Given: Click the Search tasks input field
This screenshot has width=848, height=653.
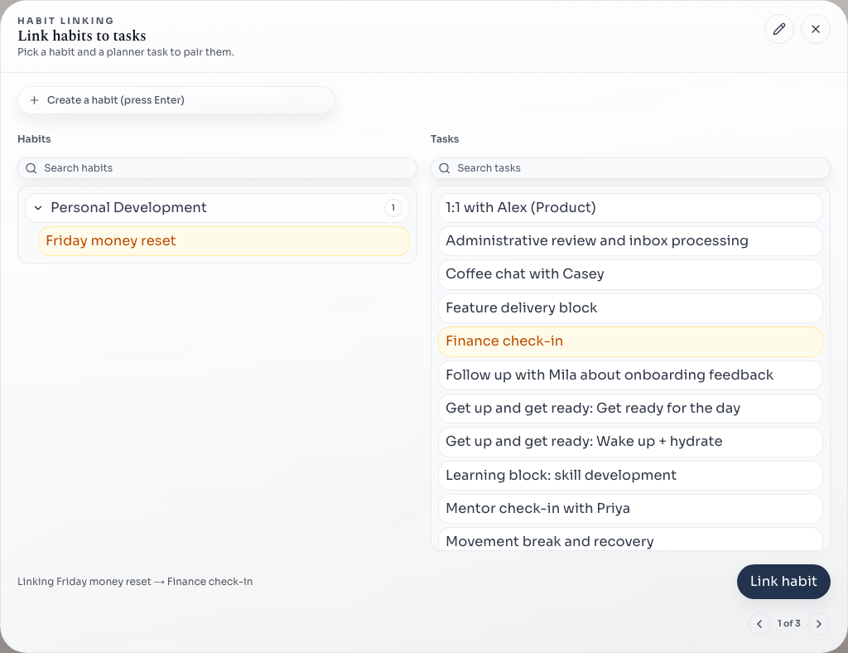Looking at the screenshot, I should click(x=630, y=168).
